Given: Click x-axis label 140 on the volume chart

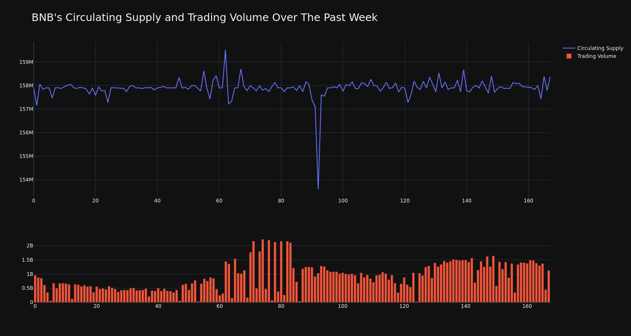Looking at the screenshot, I should (466, 306).
